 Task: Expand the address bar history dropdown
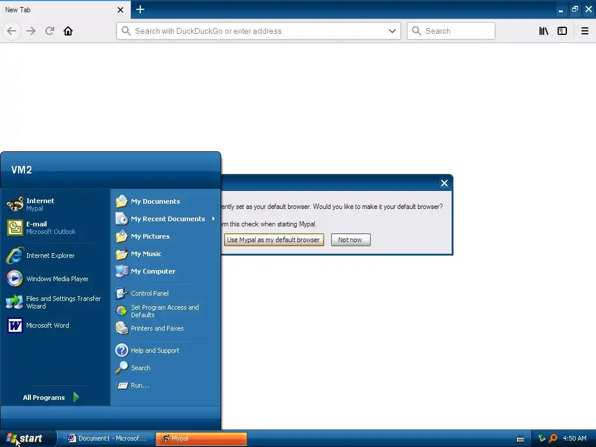click(392, 31)
